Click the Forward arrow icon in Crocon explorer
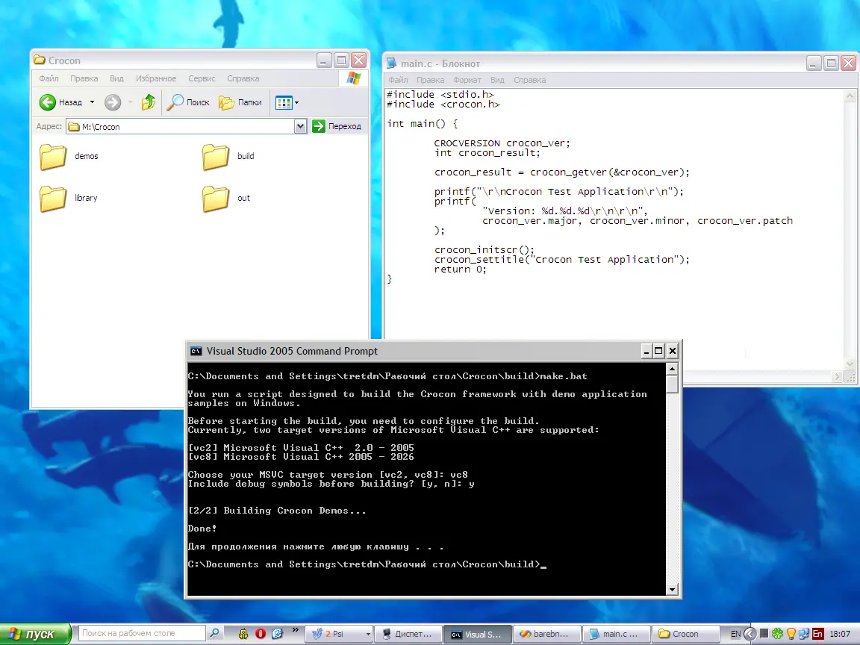 (x=113, y=102)
